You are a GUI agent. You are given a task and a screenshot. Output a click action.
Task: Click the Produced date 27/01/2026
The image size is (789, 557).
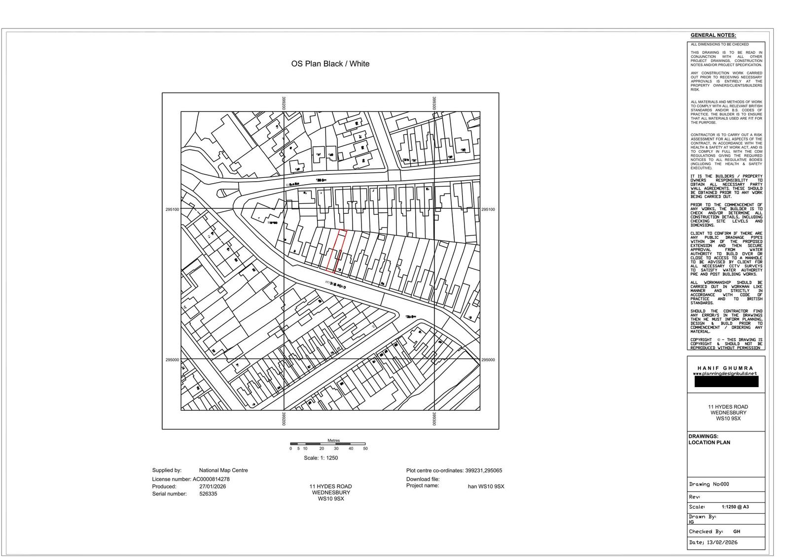pyautogui.click(x=212, y=487)
